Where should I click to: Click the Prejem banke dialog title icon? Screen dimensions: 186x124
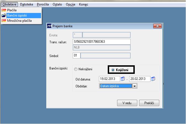(x=49, y=26)
